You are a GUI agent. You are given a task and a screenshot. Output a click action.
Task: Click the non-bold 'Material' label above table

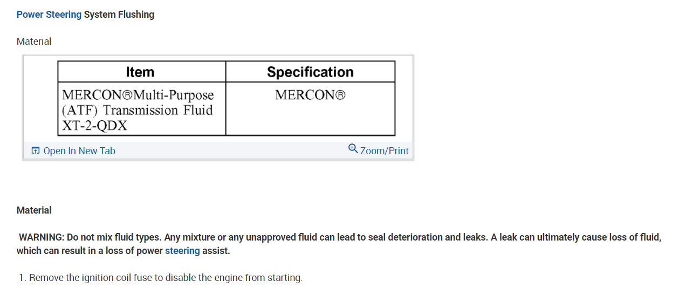tap(34, 42)
